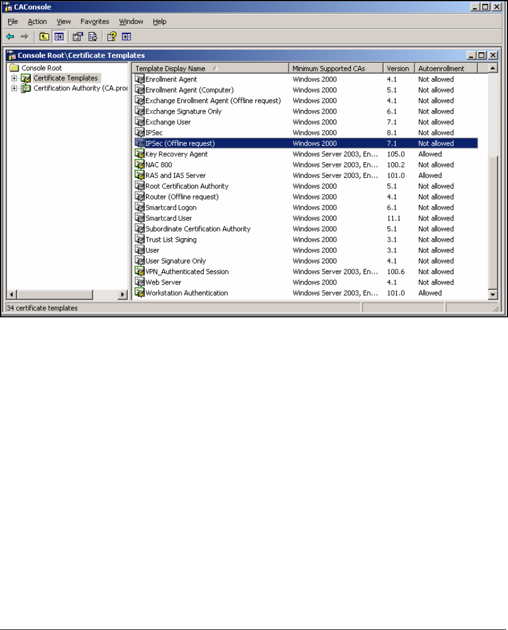Image resolution: width=508 pixels, height=630 pixels.
Task: Open the Favorites menu
Action: click(94, 22)
